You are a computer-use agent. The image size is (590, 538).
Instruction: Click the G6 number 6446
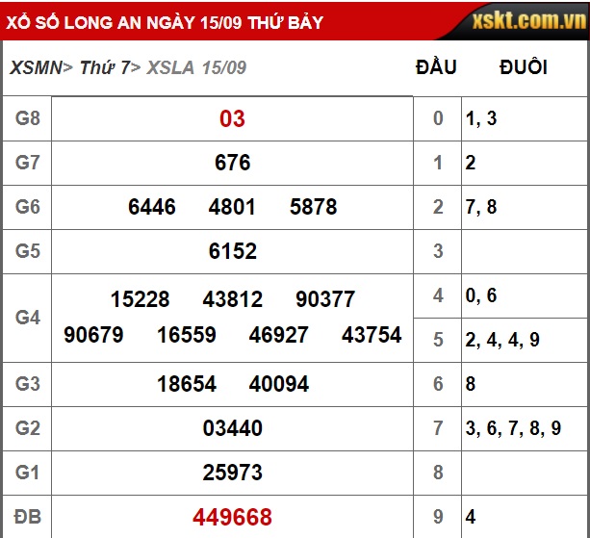tap(151, 207)
